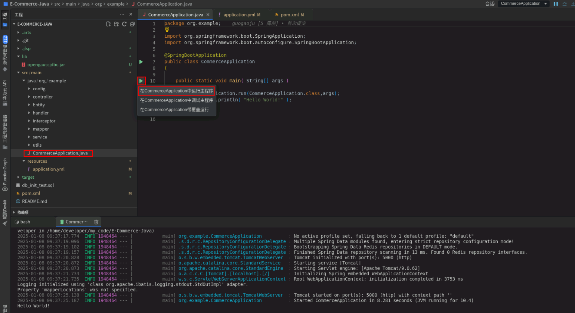Click the example breadcrumb segment
Image resolution: width=575 pixels, height=313 pixels.
[x=116, y=4]
